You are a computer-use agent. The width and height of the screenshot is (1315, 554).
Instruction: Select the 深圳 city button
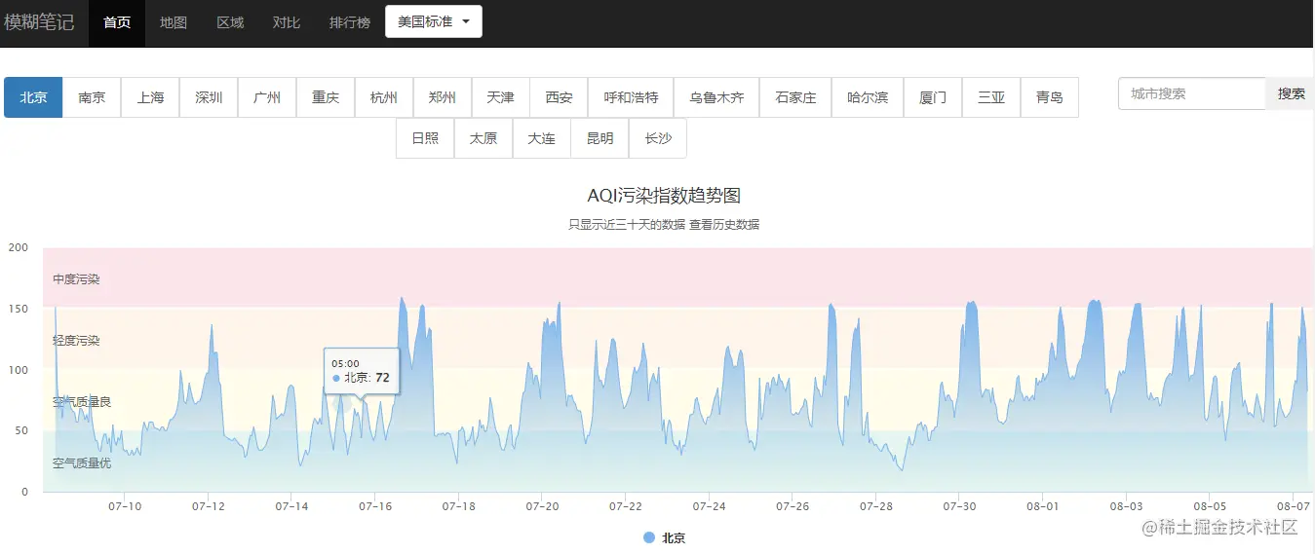pos(209,97)
